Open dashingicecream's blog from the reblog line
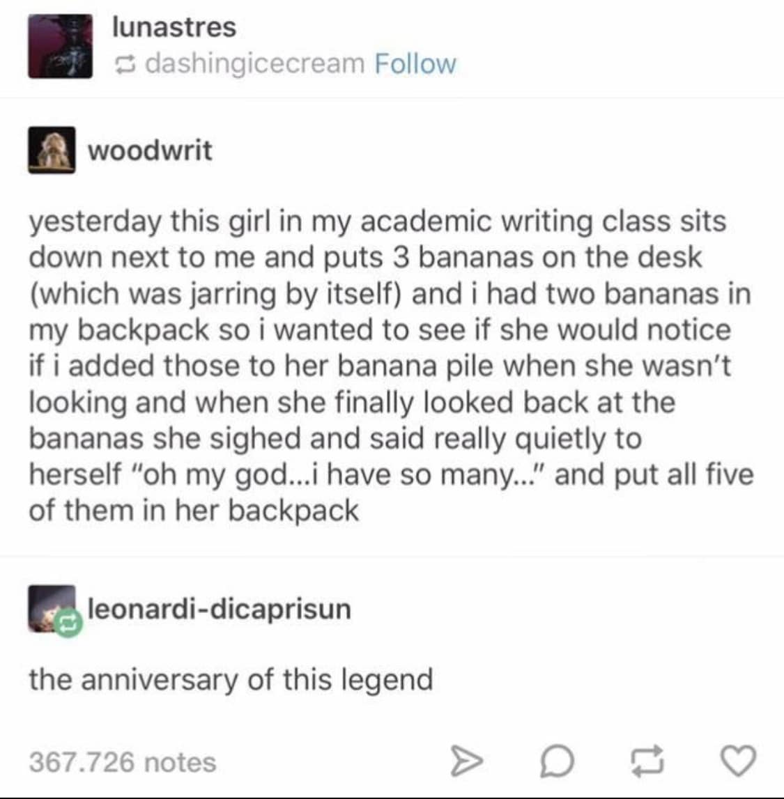The image size is (784, 799). click(255, 64)
